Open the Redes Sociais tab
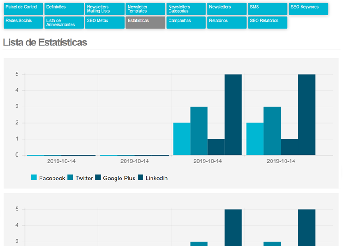Viewport: 343px width, 246px height. point(23,22)
